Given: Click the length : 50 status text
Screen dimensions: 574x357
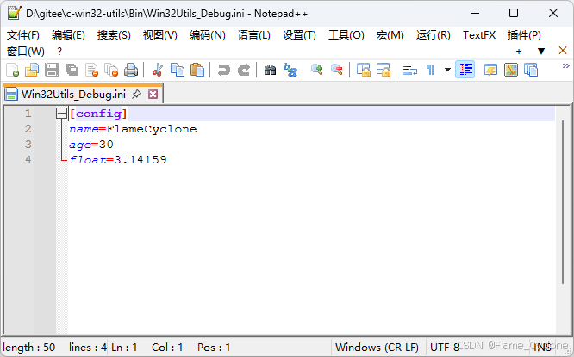Looking at the screenshot, I should (29, 347).
